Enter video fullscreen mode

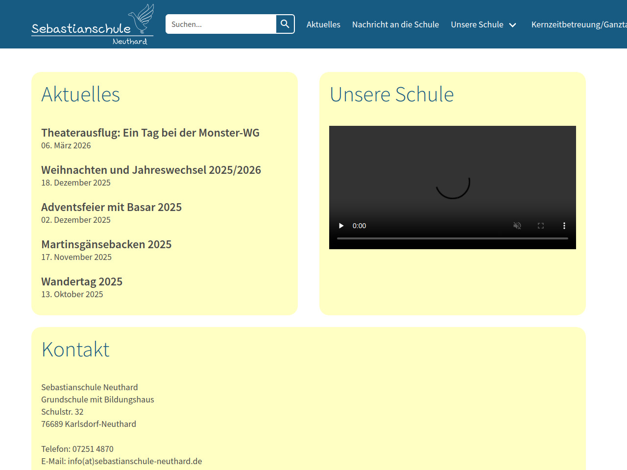(x=541, y=226)
